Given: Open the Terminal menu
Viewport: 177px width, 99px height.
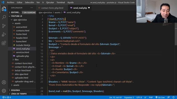Looking at the screenshot, I should click(x=61, y=2).
